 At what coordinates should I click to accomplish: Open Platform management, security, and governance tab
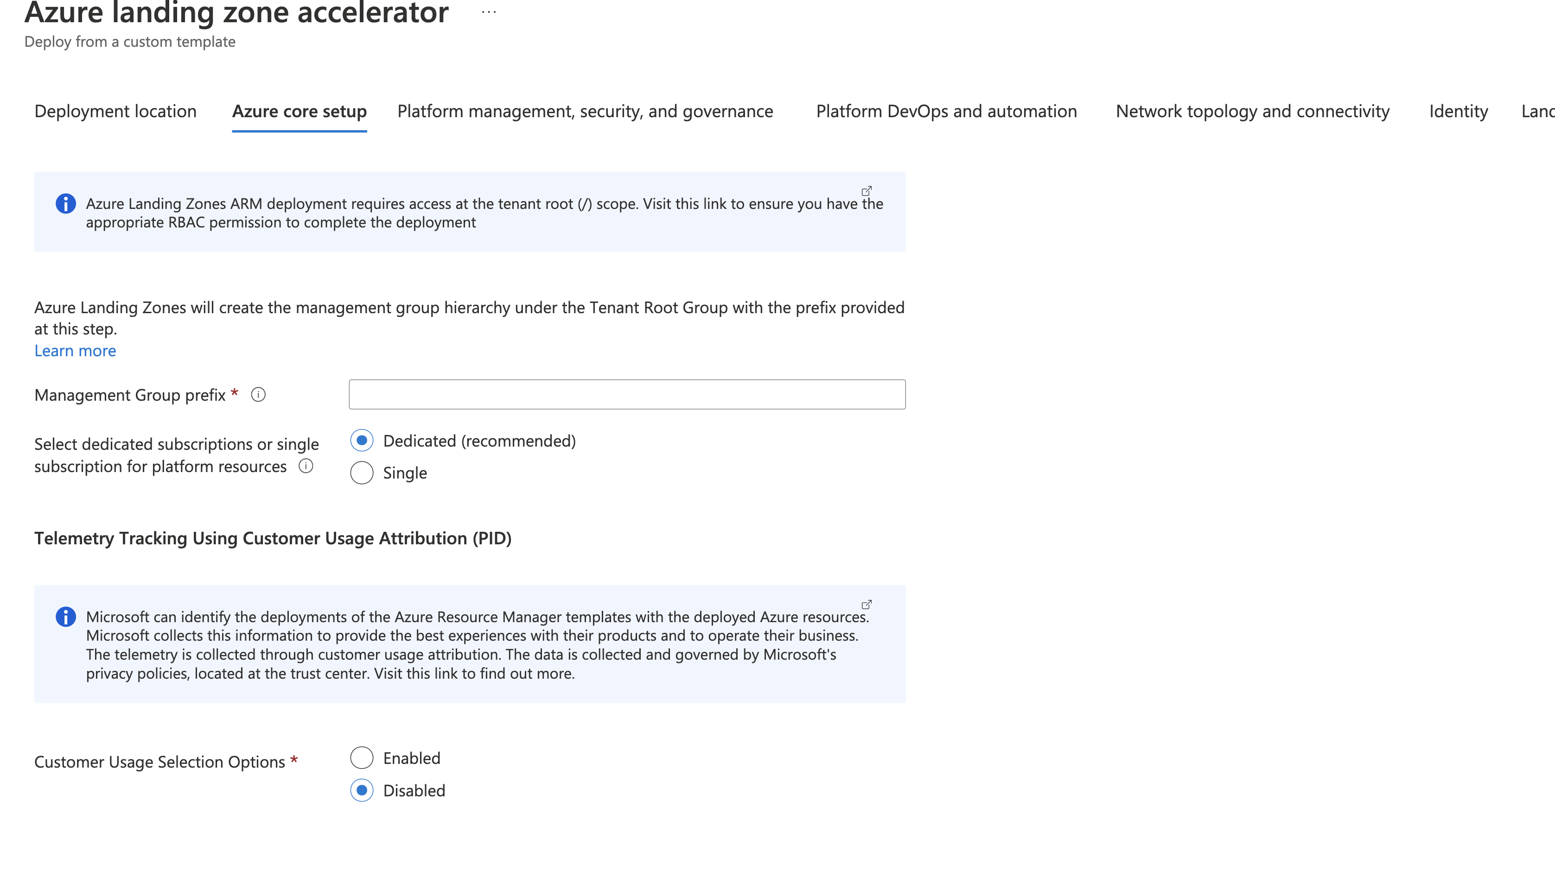pyautogui.click(x=585, y=111)
